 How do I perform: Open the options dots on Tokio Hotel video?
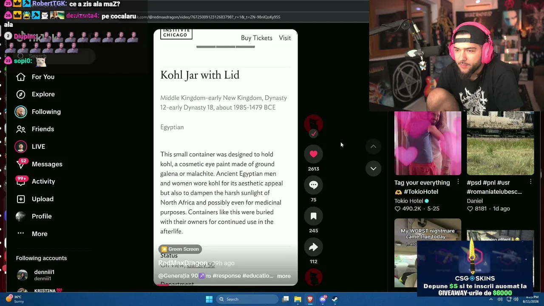pyautogui.click(x=458, y=182)
